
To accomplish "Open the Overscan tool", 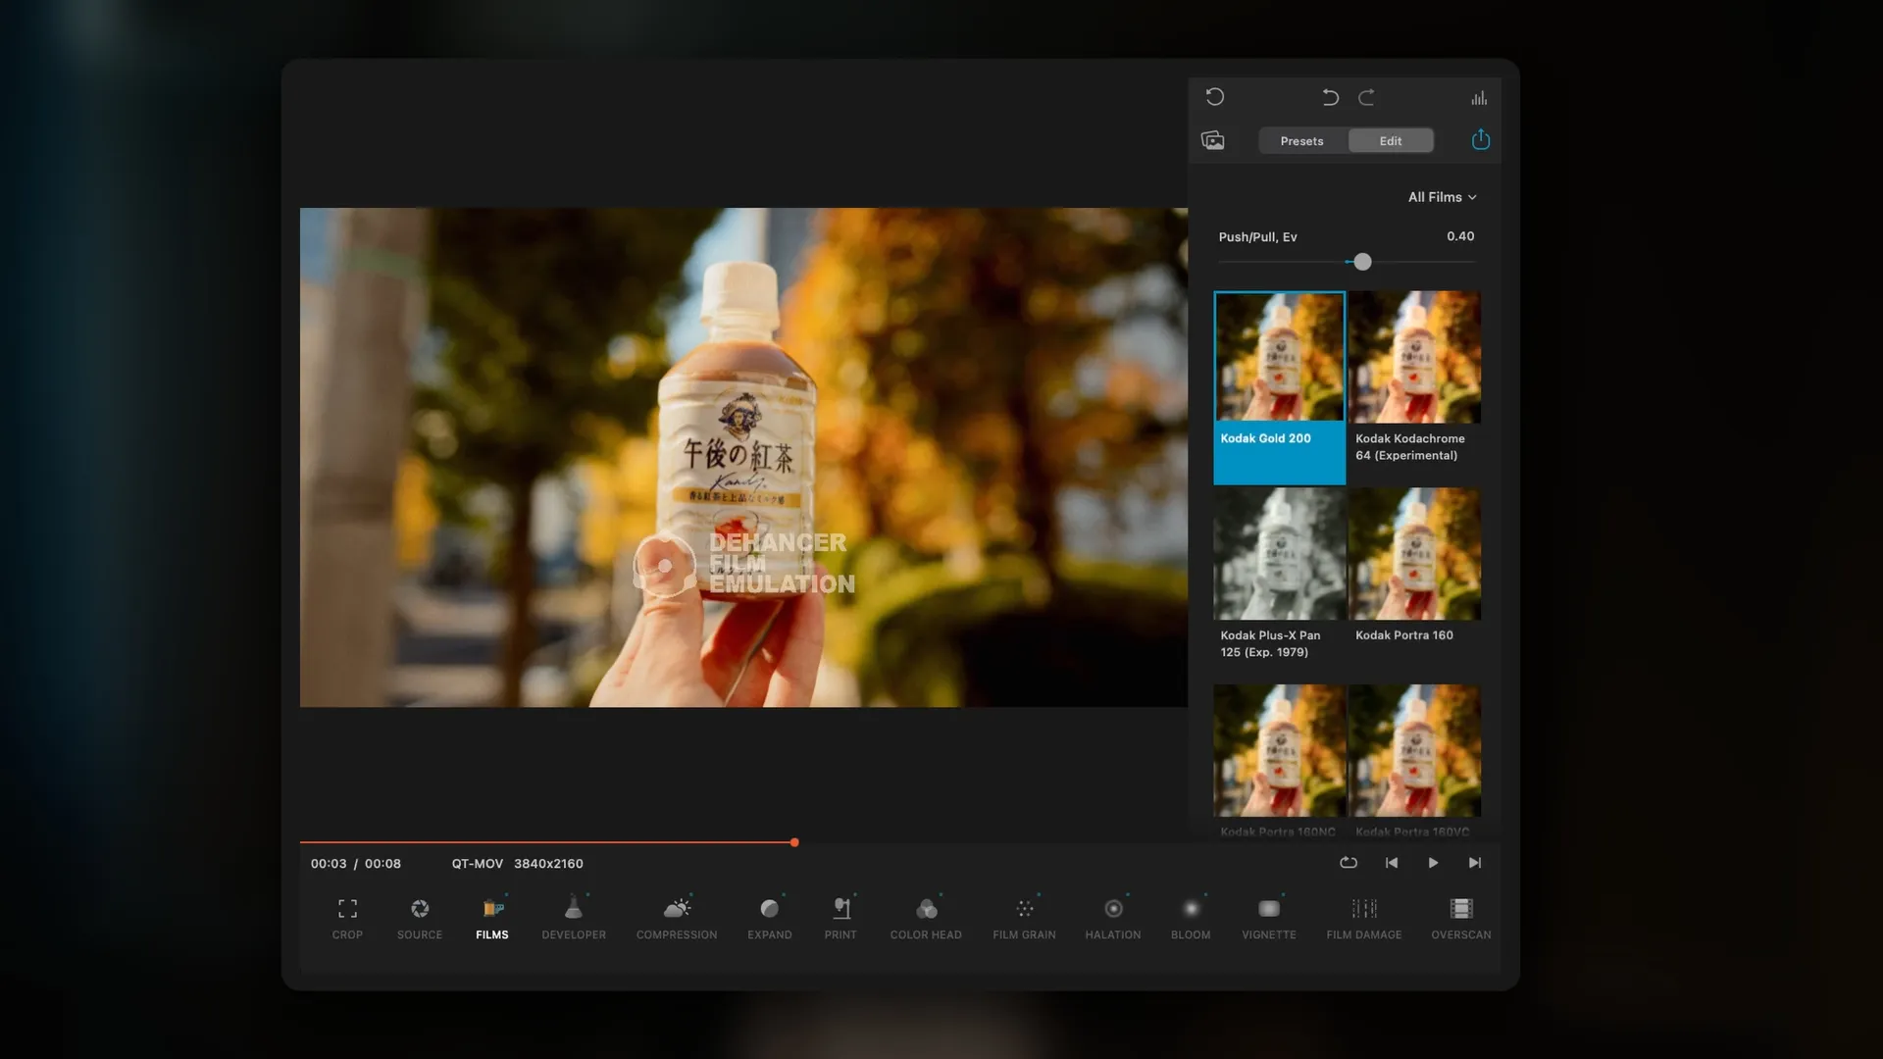I will pyautogui.click(x=1461, y=919).
